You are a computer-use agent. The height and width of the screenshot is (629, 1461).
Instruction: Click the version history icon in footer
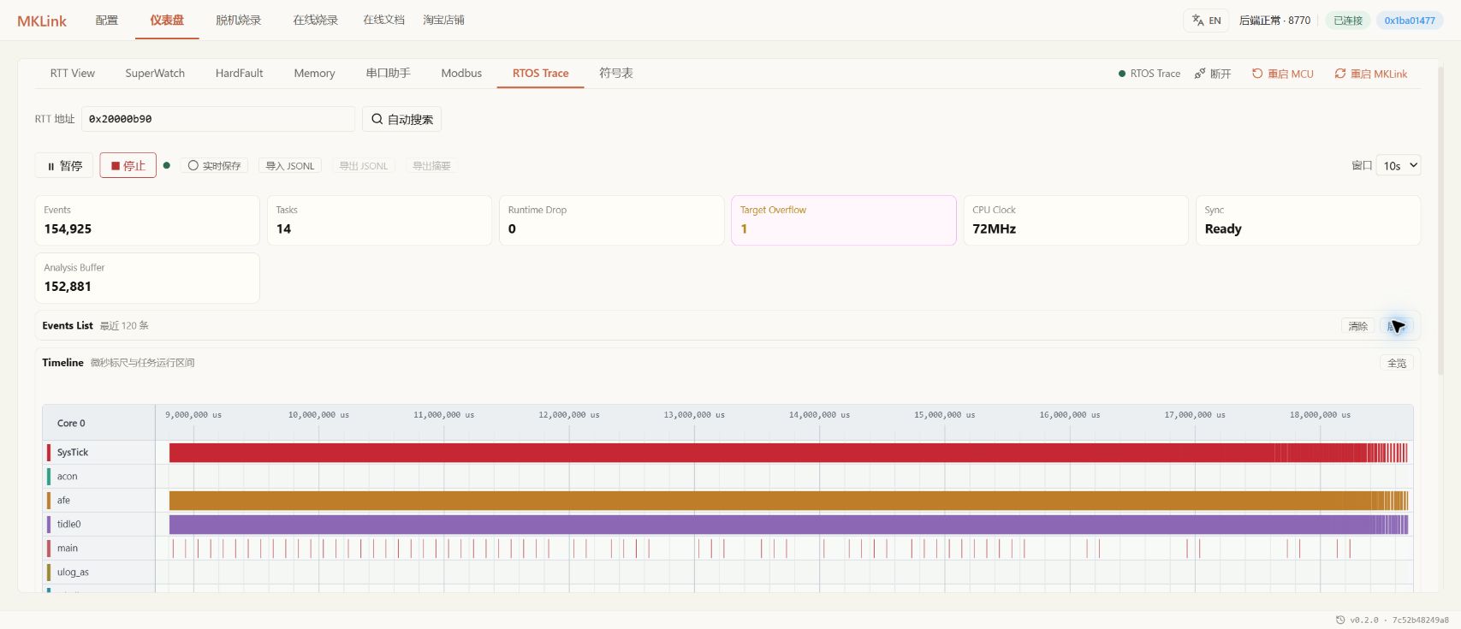click(1340, 620)
